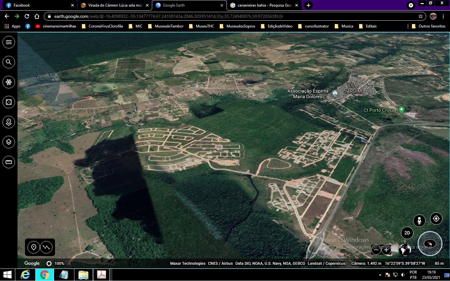
Task: Open the Windows Start menu
Action: pyautogui.click(x=7, y=275)
